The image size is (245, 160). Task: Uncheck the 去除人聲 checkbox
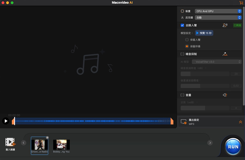click(x=182, y=25)
